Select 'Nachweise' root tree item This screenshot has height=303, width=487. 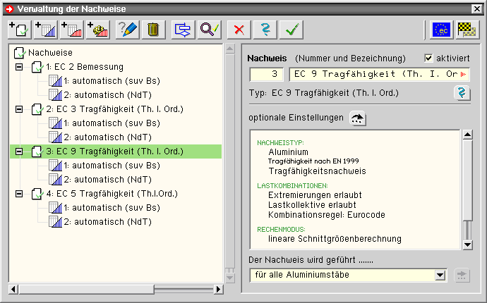(x=49, y=52)
